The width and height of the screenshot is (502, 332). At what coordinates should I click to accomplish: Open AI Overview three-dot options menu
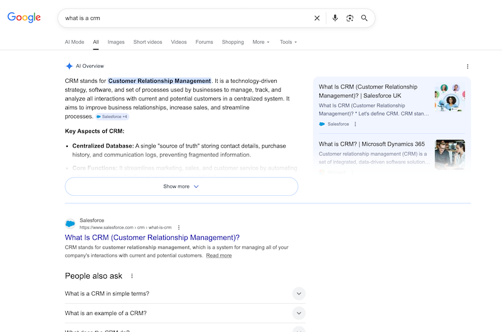(x=467, y=67)
